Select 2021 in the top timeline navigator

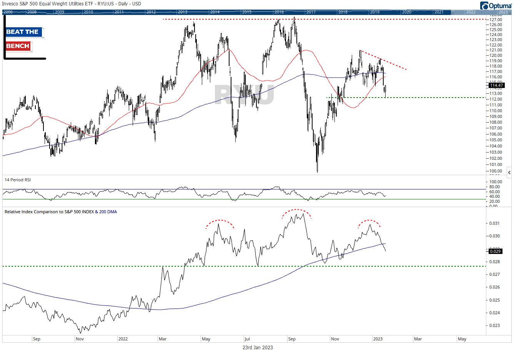pyautogui.click(x=439, y=12)
